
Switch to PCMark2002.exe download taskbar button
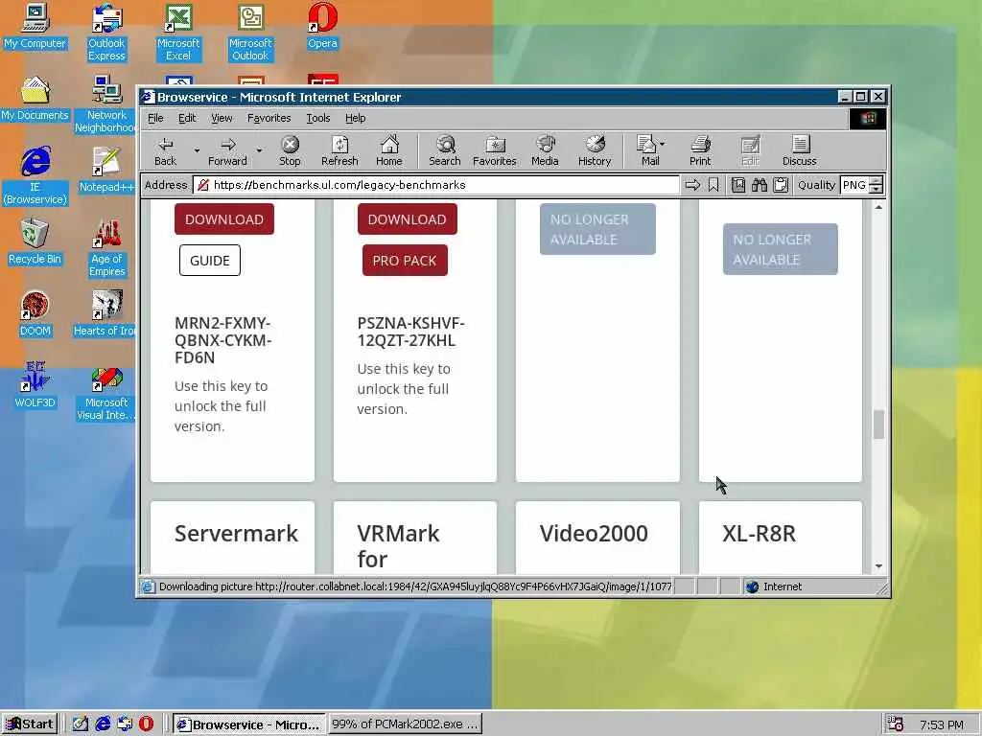click(406, 724)
